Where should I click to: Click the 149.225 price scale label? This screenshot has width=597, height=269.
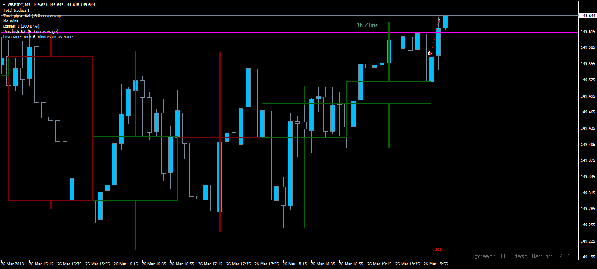(588, 241)
